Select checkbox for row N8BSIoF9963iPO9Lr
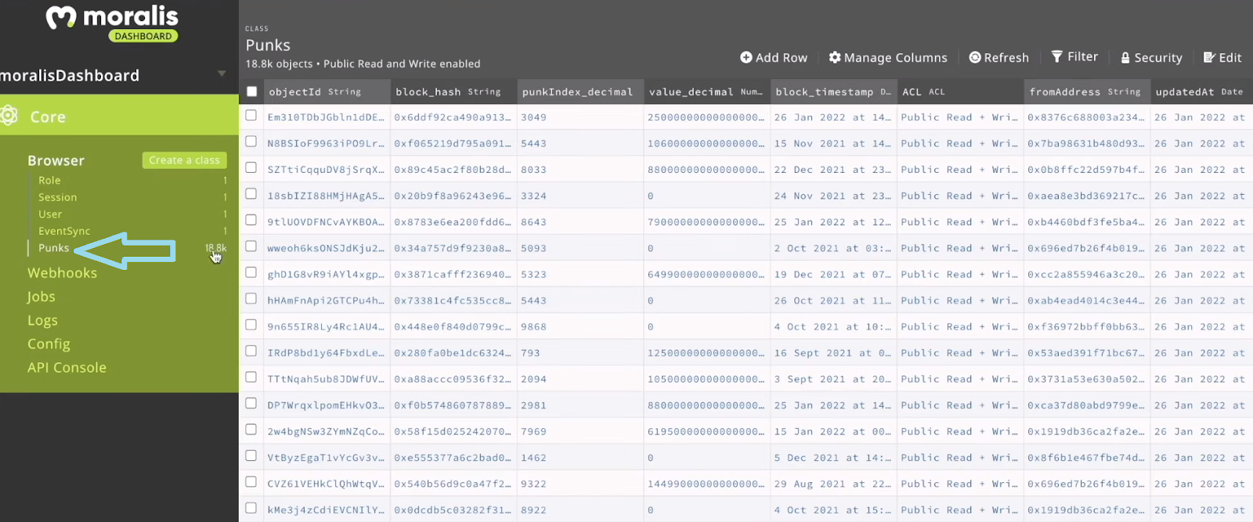Viewport: 1253px width, 522px height. tap(251, 142)
